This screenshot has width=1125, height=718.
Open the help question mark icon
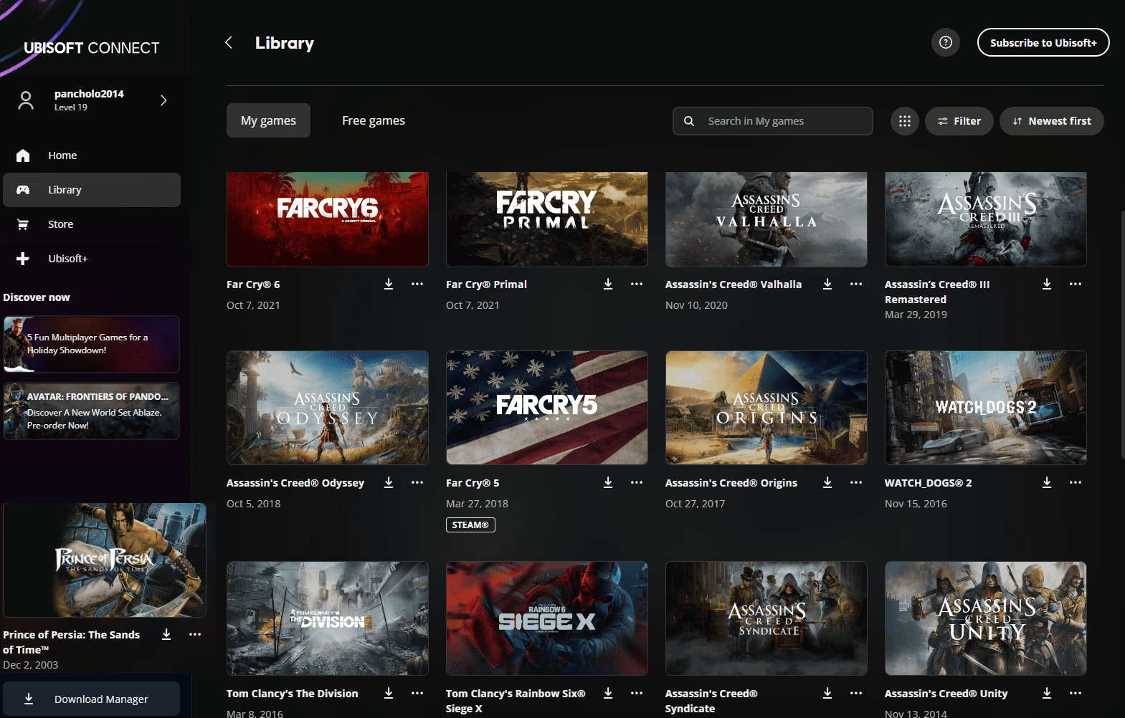[946, 42]
